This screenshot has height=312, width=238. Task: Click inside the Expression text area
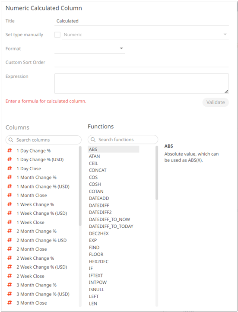coord(142,83)
